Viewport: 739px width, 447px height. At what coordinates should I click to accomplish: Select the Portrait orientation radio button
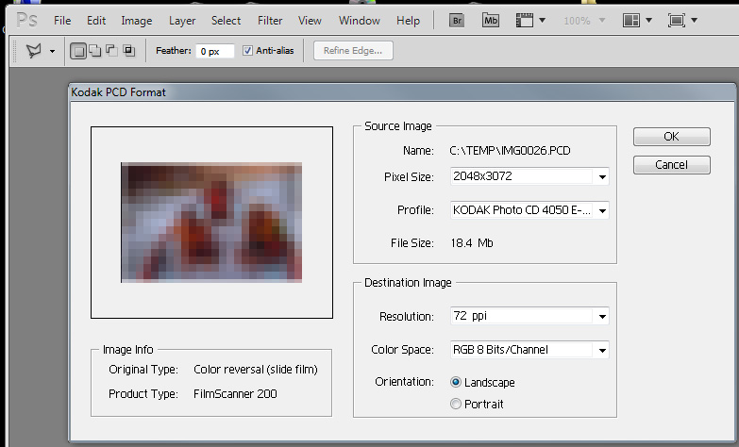(455, 404)
